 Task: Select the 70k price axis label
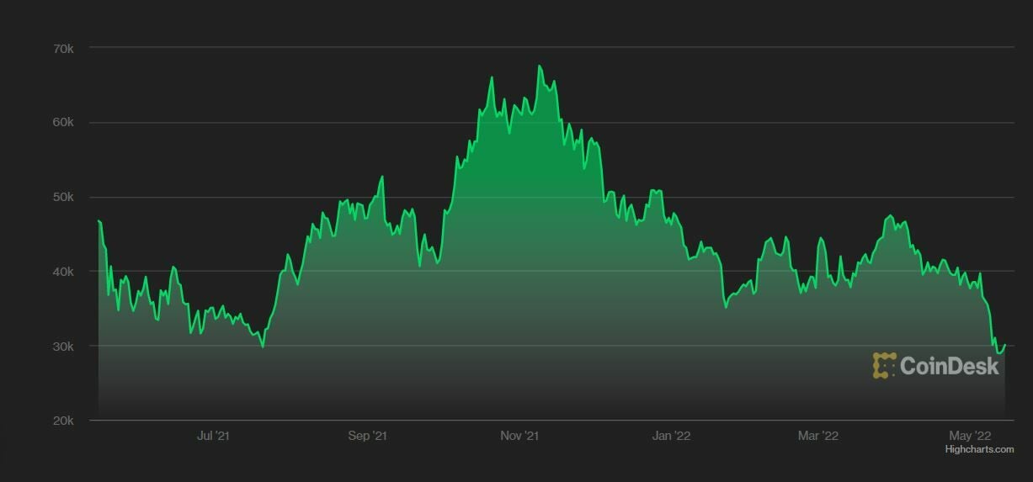(x=63, y=48)
